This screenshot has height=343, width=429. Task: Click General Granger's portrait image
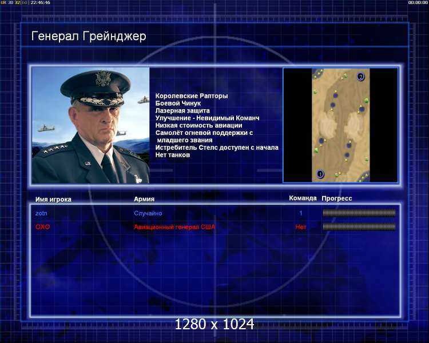(90, 125)
